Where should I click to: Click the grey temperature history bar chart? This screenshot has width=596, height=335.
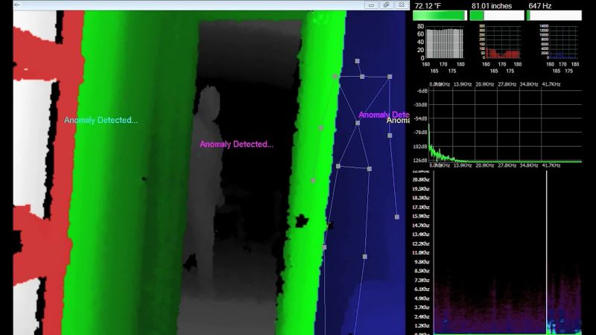(445, 42)
